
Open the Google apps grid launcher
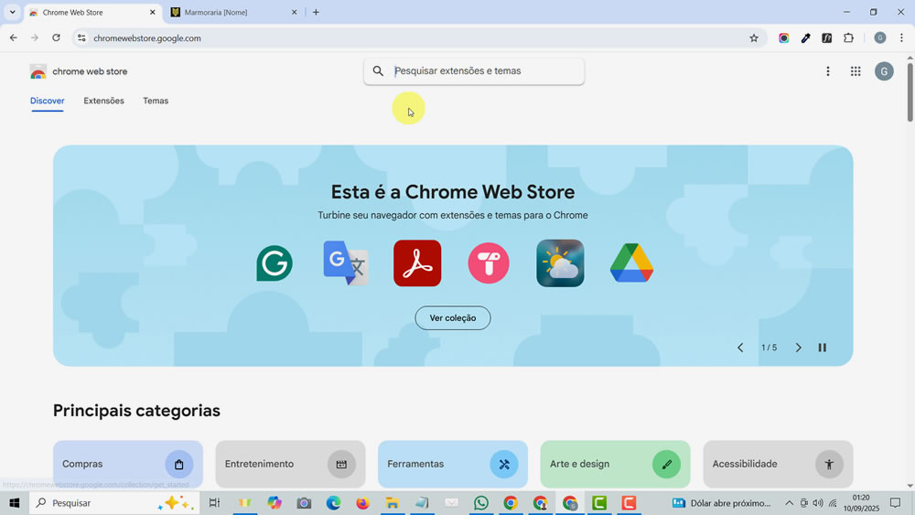(856, 71)
